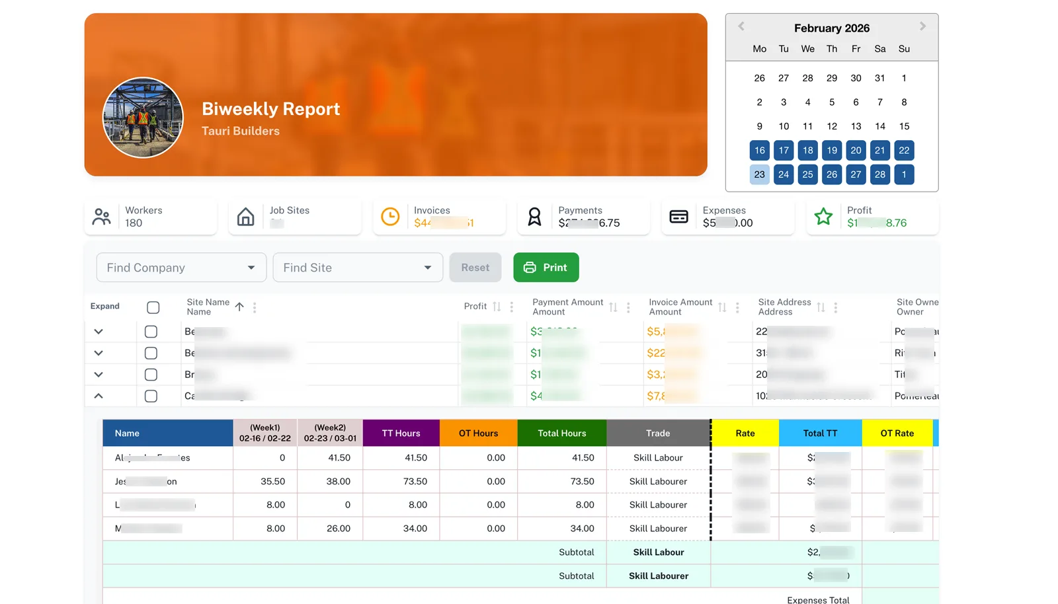Collapse the expanded 'Ca' site row

tap(99, 396)
